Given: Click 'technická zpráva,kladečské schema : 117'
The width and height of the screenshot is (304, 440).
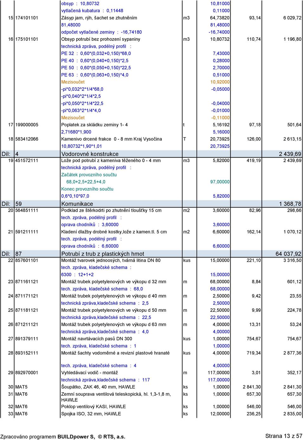Looking at the screenshot, I should point(105,380).
